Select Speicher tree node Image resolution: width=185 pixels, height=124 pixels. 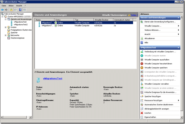pos(14,33)
